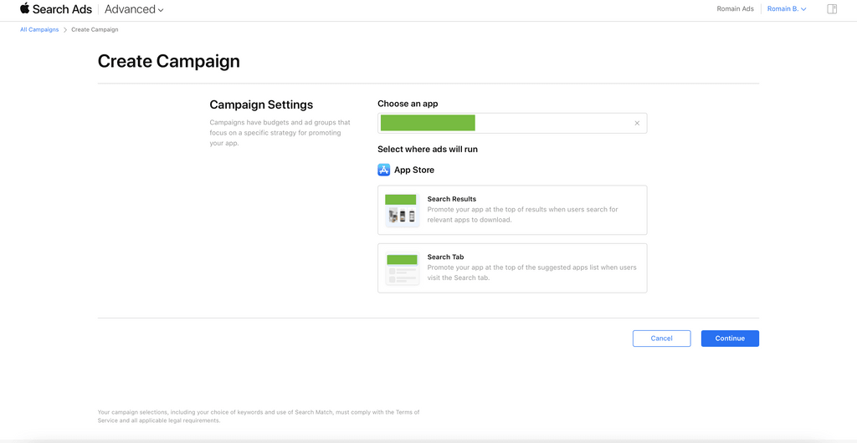
Task: Click the Create Campaign breadcrumb text
Action: tap(95, 29)
